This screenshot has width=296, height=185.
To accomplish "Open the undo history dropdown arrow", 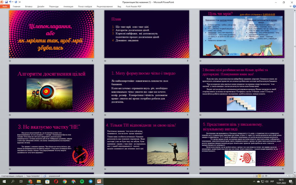I will click(x=13, y=2).
